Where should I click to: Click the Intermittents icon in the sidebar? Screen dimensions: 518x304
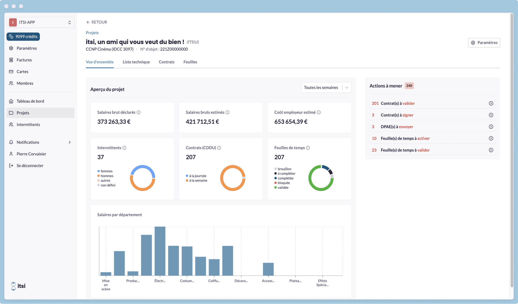tap(11, 124)
